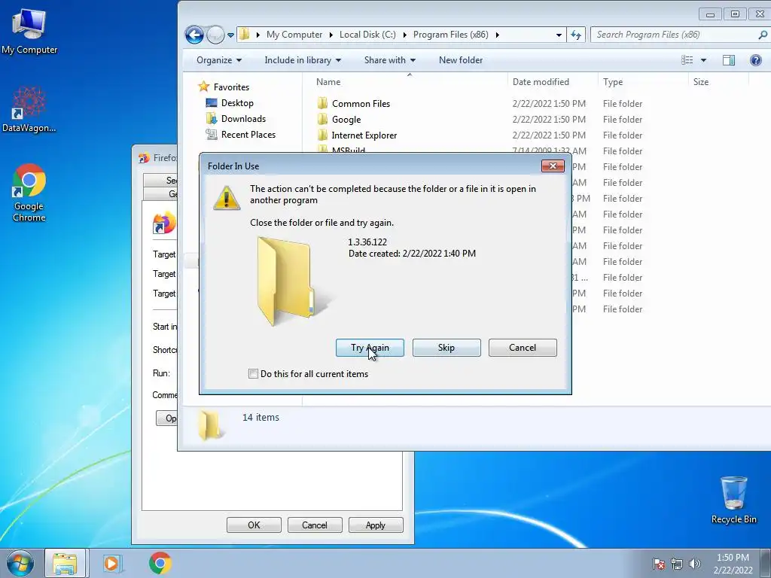Click the folder icon in address bar
771x578 pixels.
coord(245,35)
